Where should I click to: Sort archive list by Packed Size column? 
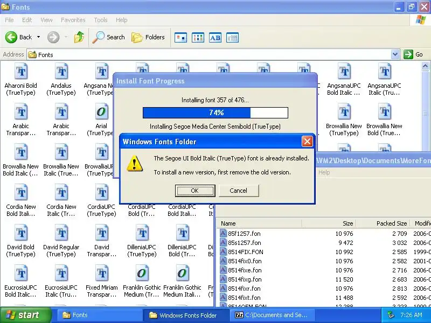tap(383, 223)
